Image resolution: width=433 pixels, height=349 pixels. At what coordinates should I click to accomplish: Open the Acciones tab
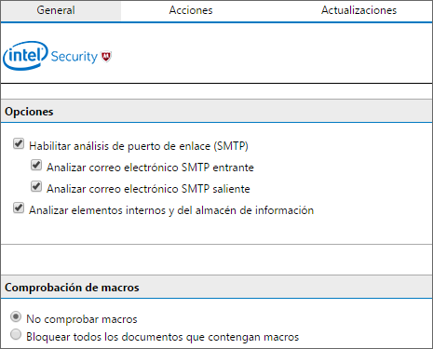(191, 10)
